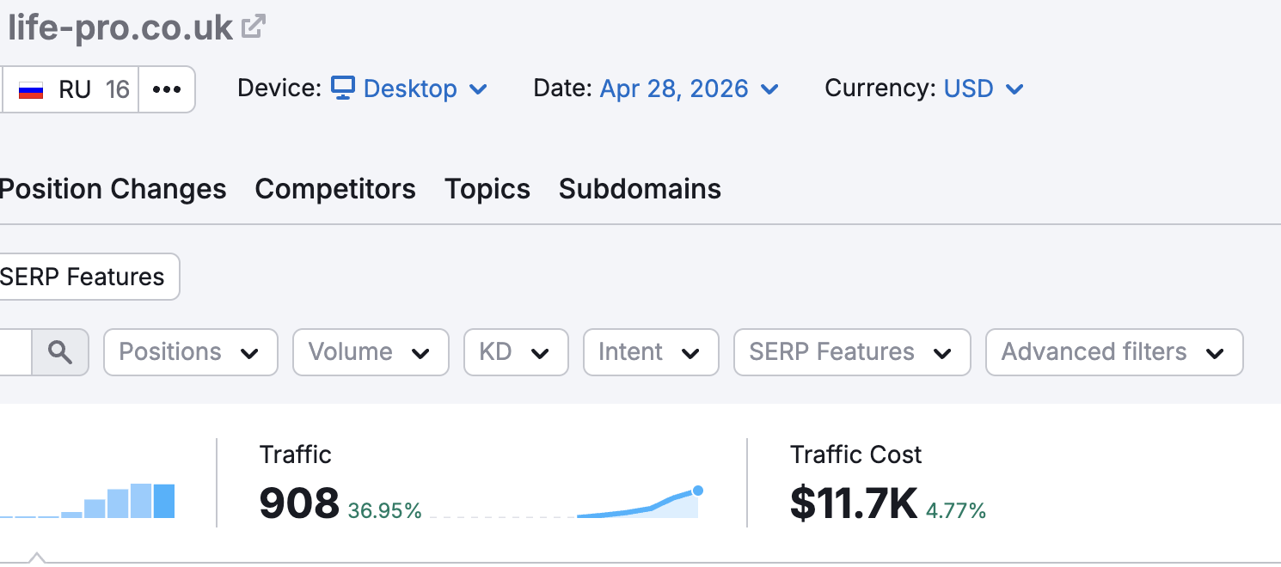1281x567 pixels.
Task: Toggle the SERP Features chip filter
Action: (x=82, y=277)
